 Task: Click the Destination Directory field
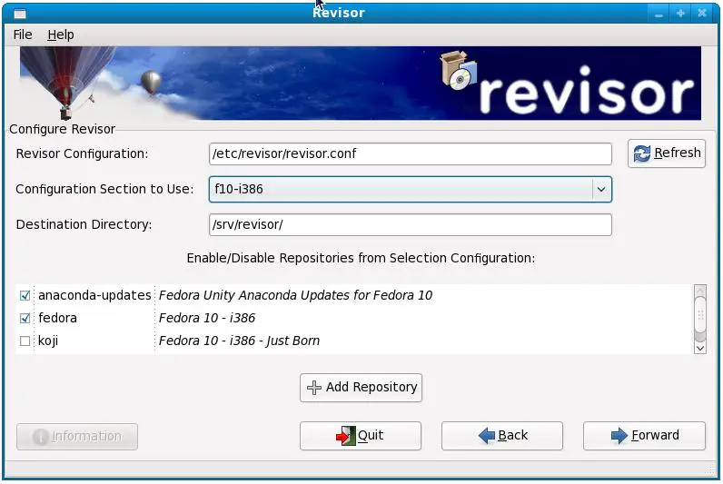click(410, 224)
